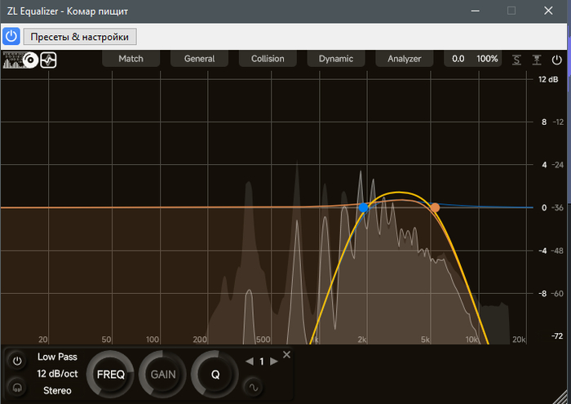Screen dimensions: 571x404
Task: Click the FREQ knob
Action: tap(110, 375)
